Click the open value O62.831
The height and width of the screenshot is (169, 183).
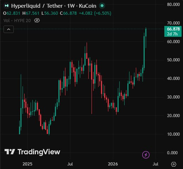[x=12, y=13]
